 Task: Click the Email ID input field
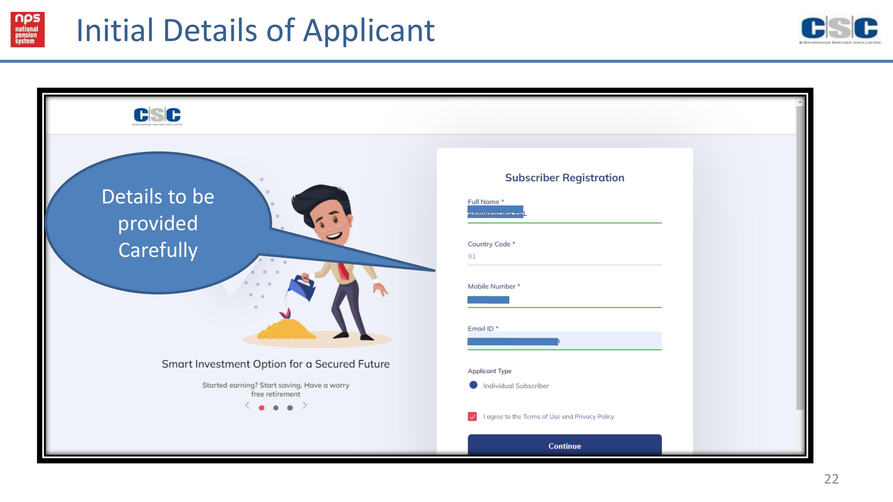pos(564,341)
